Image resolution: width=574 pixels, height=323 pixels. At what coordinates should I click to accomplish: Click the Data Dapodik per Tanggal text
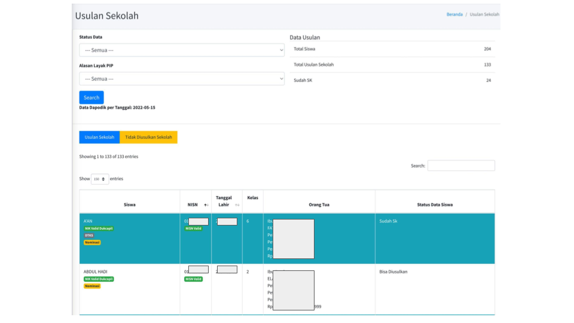tap(117, 108)
